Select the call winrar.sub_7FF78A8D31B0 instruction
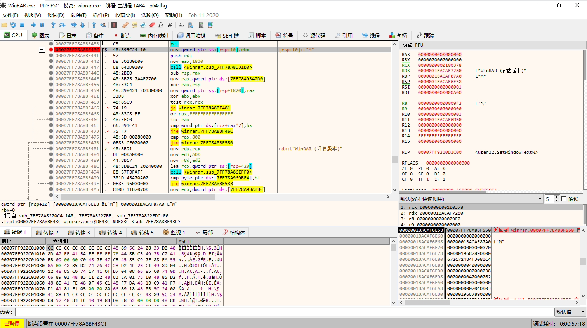Image resolution: width=587 pixels, height=328 pixels. (211, 67)
